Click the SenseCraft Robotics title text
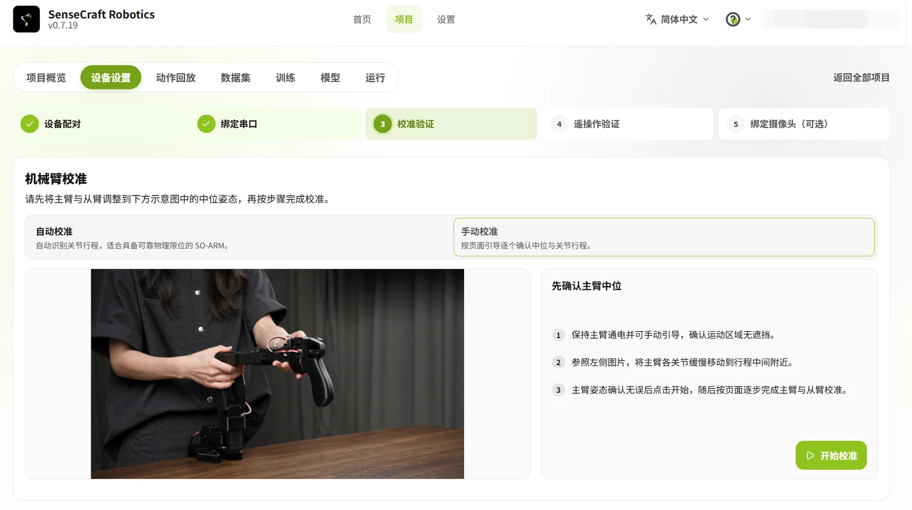Image resolution: width=912 pixels, height=510 pixels. (101, 14)
